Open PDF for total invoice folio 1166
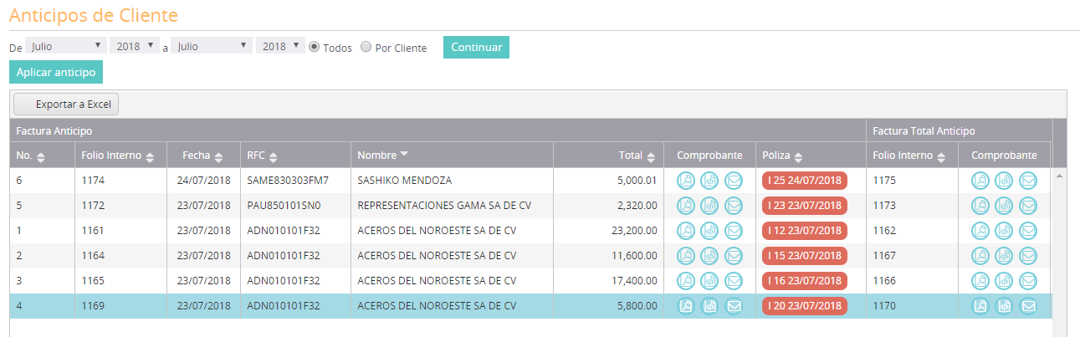This screenshot has width=1080, height=337. click(980, 281)
